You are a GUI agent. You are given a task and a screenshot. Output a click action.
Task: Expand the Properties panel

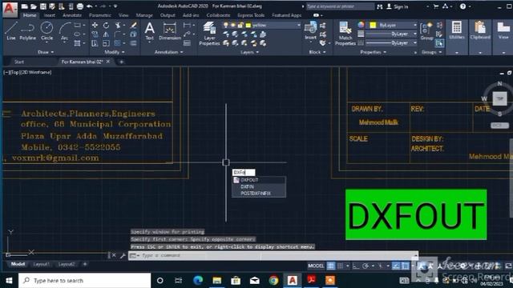tap(373, 52)
